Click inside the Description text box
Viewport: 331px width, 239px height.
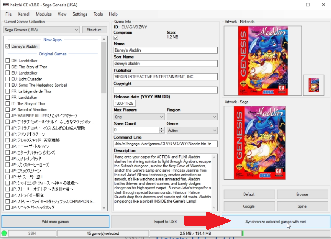pyautogui.click(x=163, y=182)
